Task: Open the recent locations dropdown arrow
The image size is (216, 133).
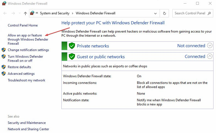Action: (20, 13)
